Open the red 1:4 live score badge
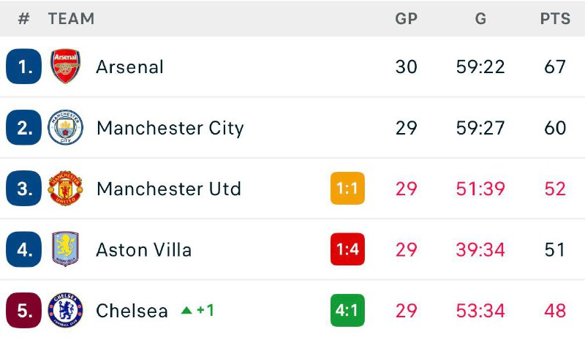 (347, 249)
